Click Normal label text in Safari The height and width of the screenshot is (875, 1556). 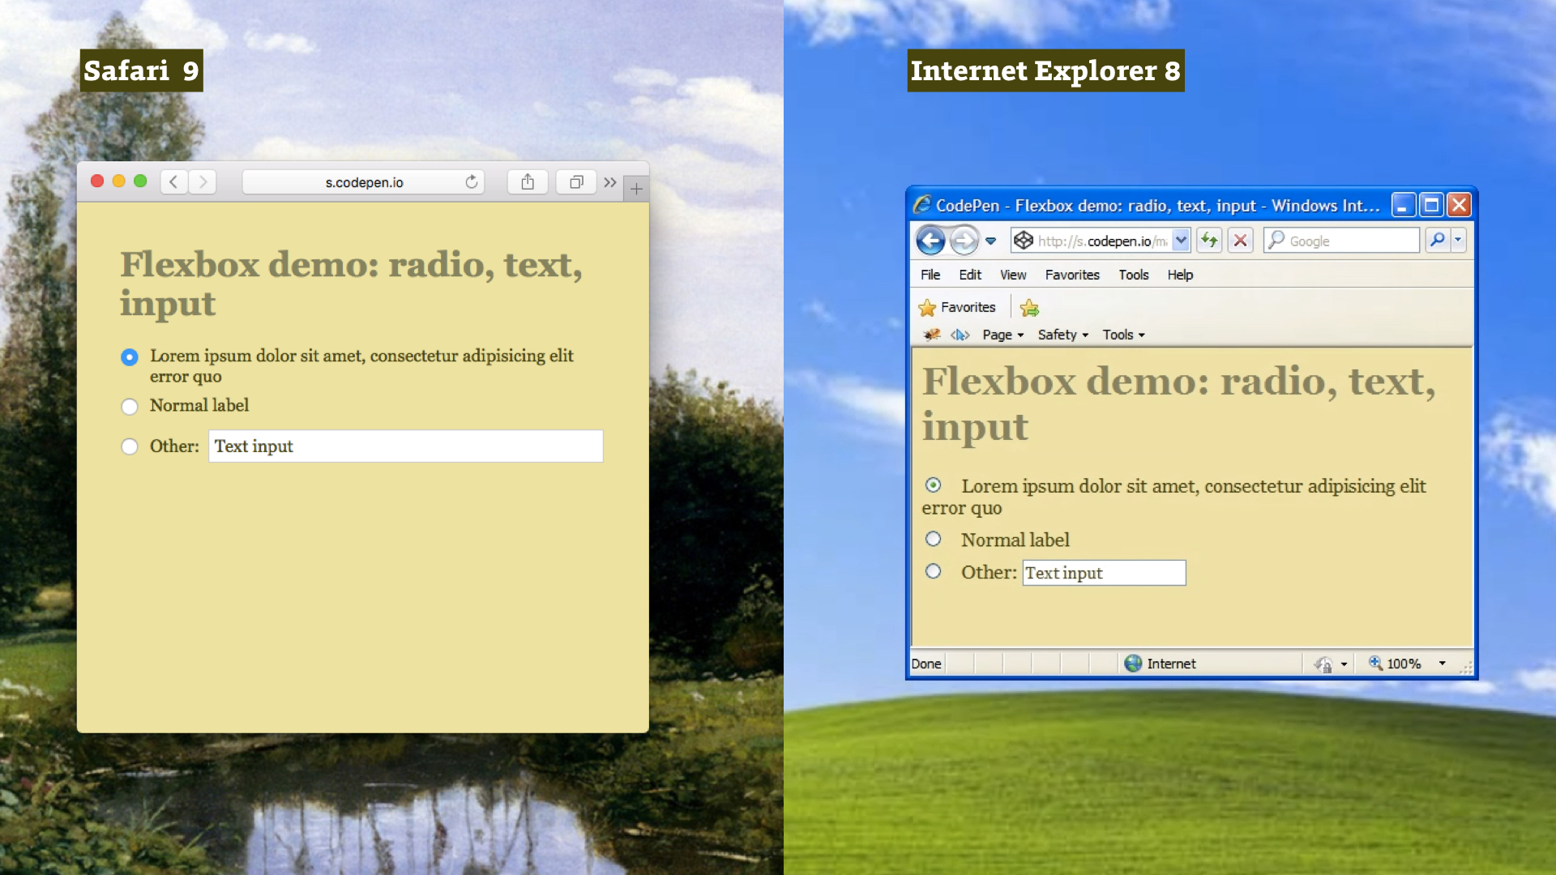[199, 405]
